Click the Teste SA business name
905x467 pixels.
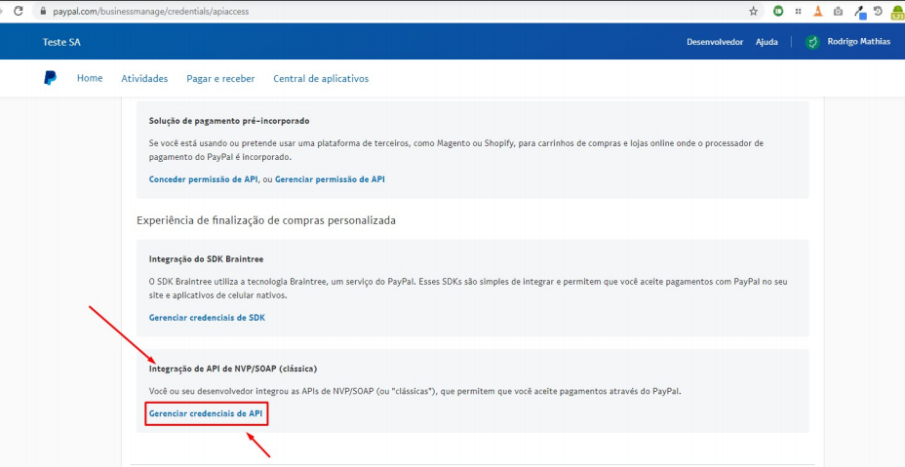[x=61, y=42]
